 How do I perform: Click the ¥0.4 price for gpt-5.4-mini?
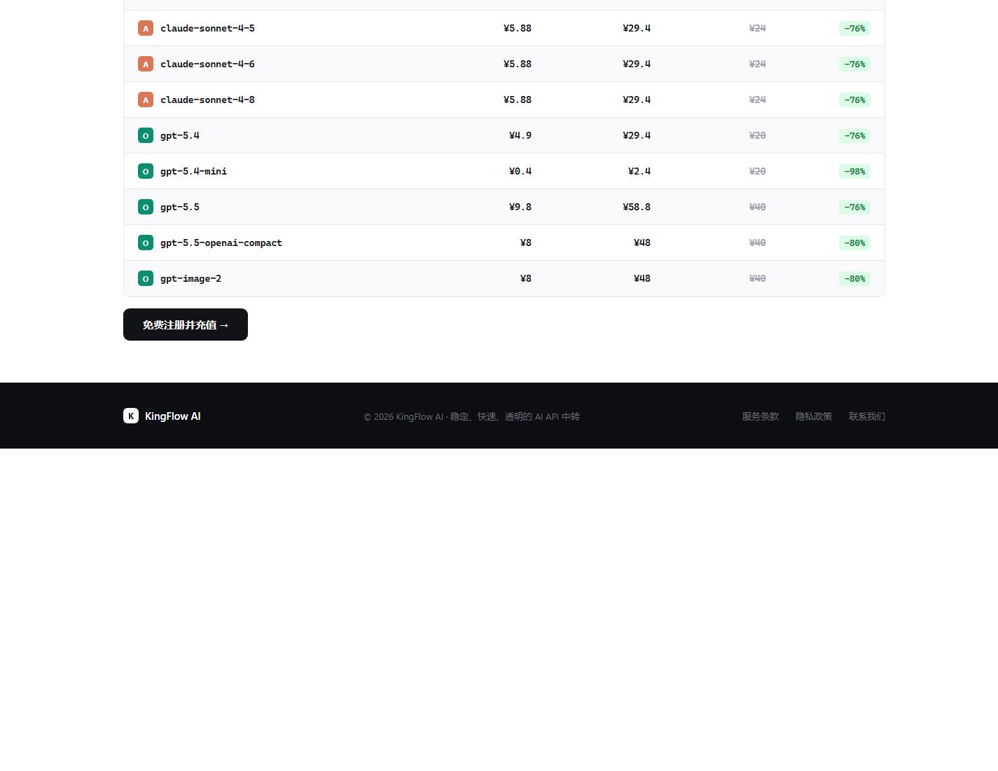tap(520, 171)
